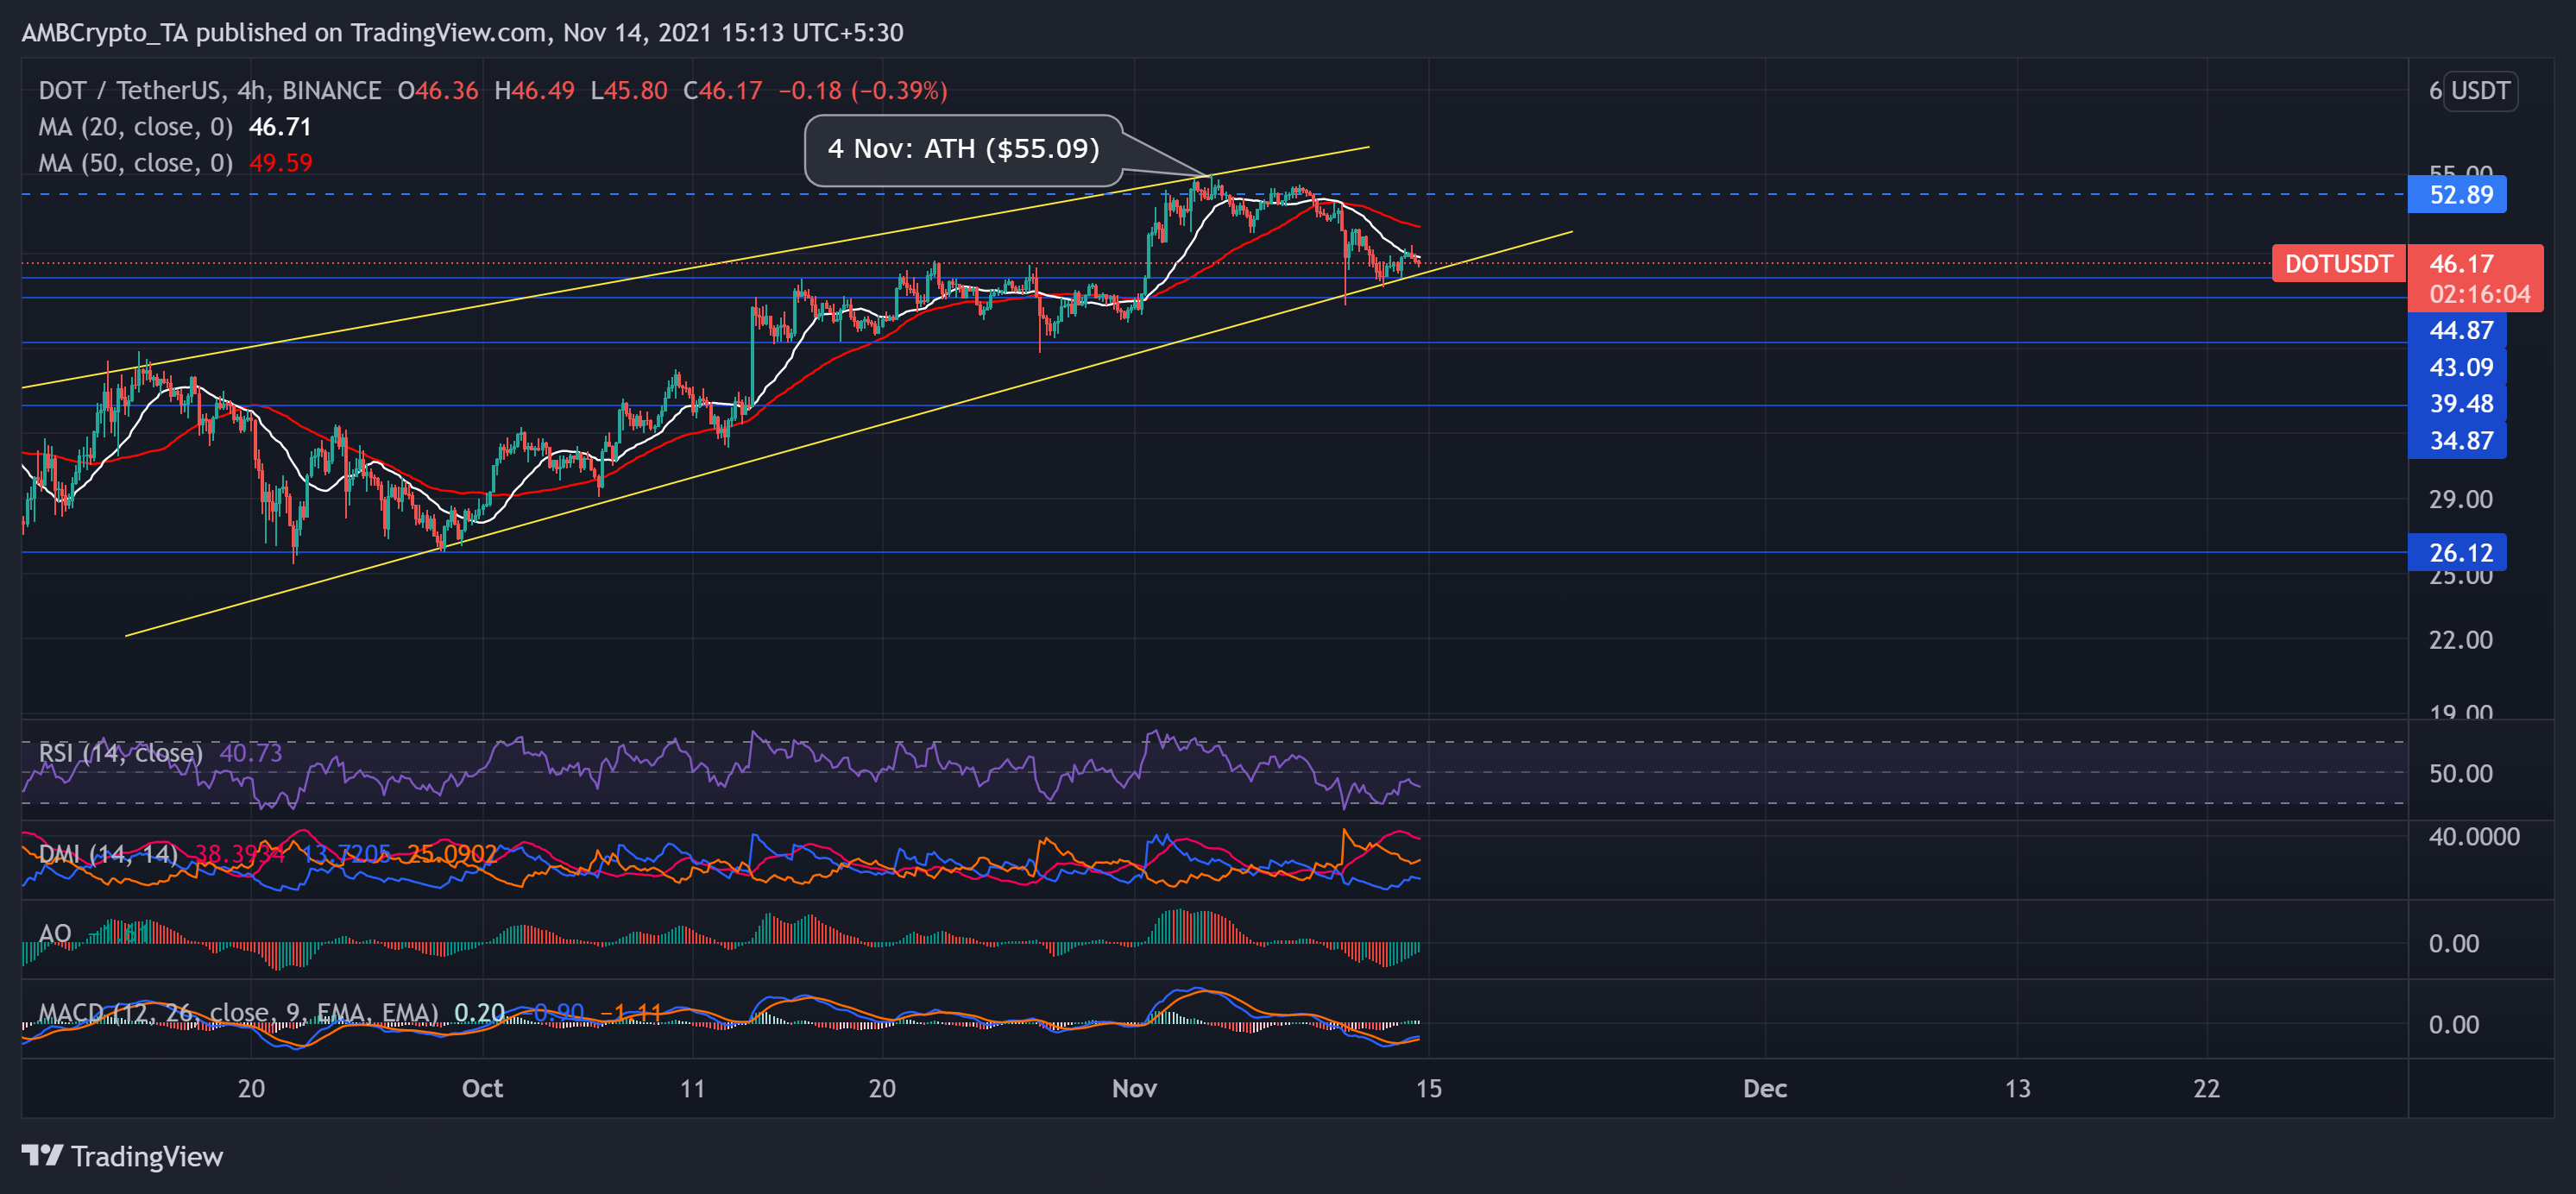Click the Nov date on time axis
The image size is (2576, 1194).
tap(1134, 1089)
